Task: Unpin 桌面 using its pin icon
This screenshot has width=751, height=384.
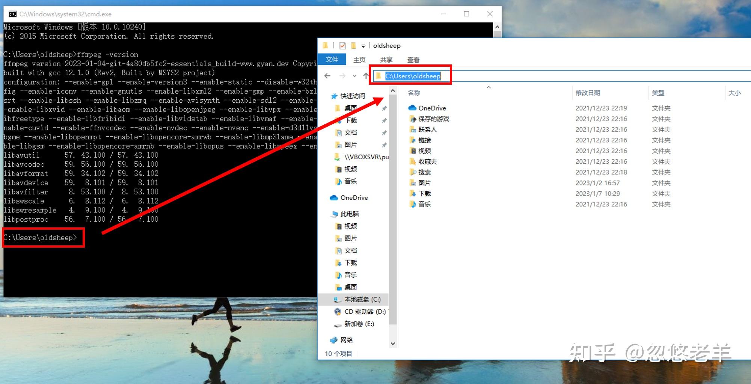Action: (384, 108)
